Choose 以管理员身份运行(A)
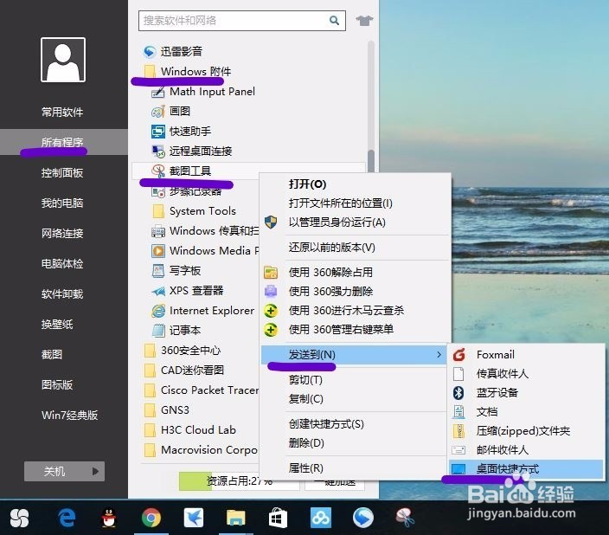609x535 pixels. point(337,222)
